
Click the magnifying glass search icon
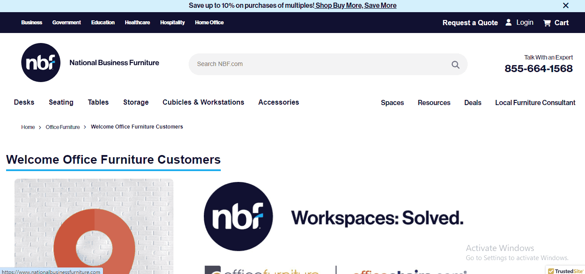[x=455, y=65]
